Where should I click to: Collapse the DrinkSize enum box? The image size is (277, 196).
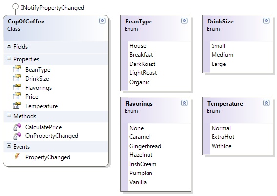pyautogui.click(x=266, y=21)
